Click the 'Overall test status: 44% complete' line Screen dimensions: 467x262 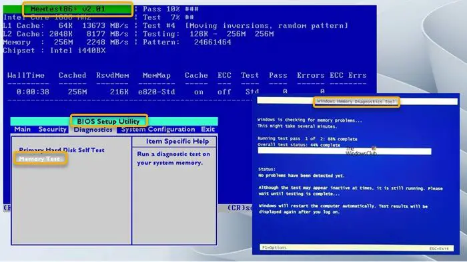[299, 145]
